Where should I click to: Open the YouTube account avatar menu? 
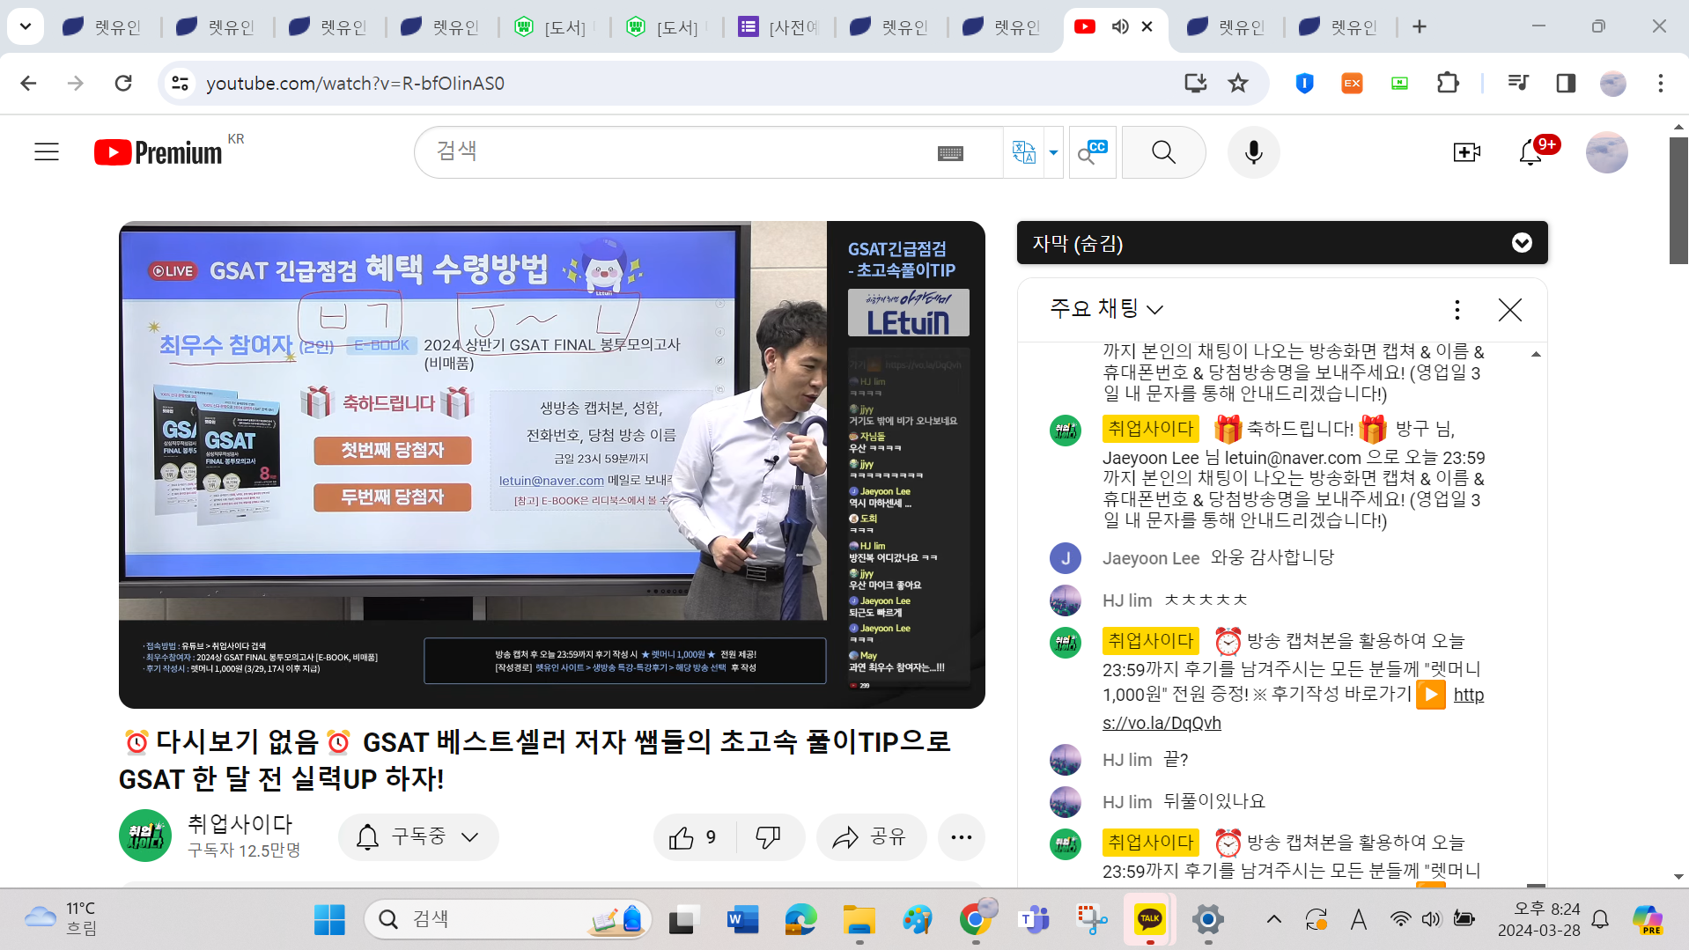tap(1606, 152)
